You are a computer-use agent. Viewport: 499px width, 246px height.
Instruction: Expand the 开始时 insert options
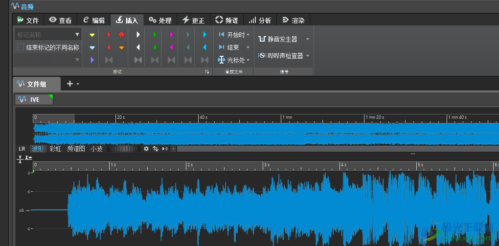click(x=249, y=35)
